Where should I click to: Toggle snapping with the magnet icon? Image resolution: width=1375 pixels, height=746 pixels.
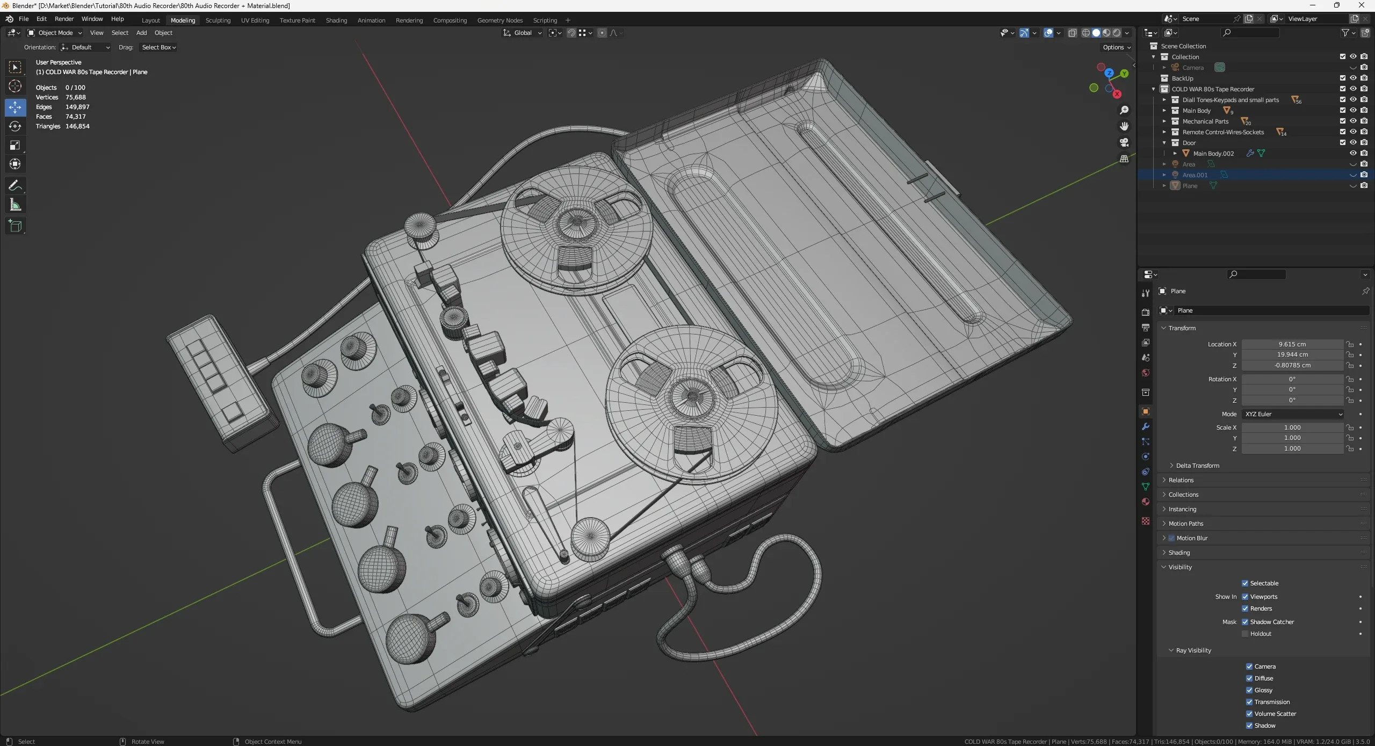click(571, 33)
